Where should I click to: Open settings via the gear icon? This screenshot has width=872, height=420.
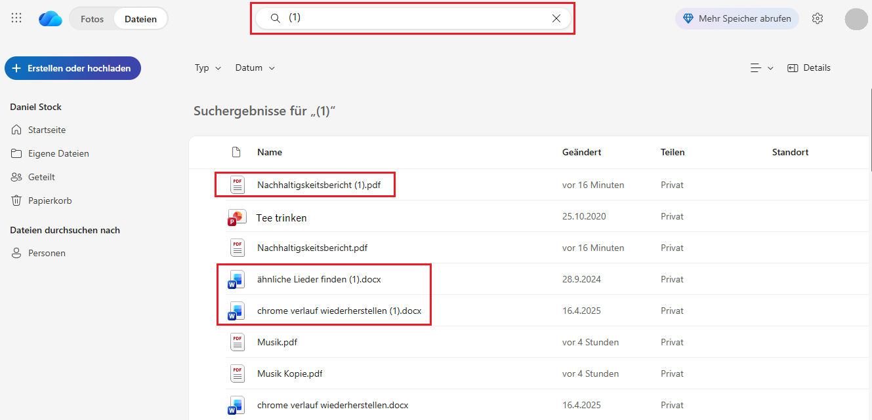click(x=818, y=19)
